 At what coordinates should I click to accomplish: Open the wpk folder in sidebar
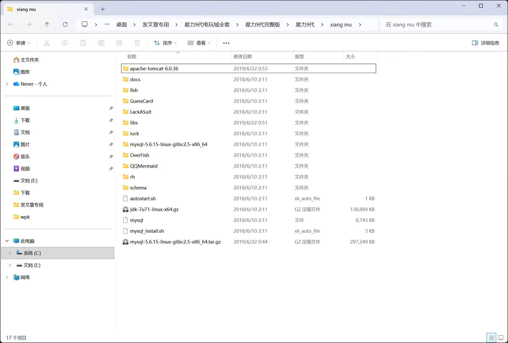[22, 217]
